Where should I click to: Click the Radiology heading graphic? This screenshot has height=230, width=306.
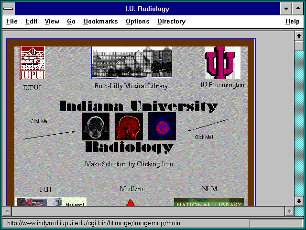coord(130,147)
